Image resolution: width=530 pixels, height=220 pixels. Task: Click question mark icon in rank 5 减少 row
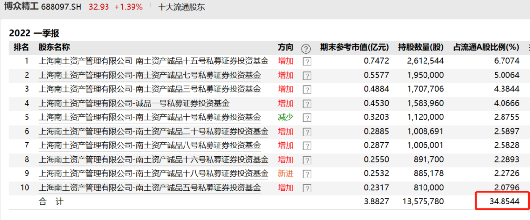[x=307, y=118]
